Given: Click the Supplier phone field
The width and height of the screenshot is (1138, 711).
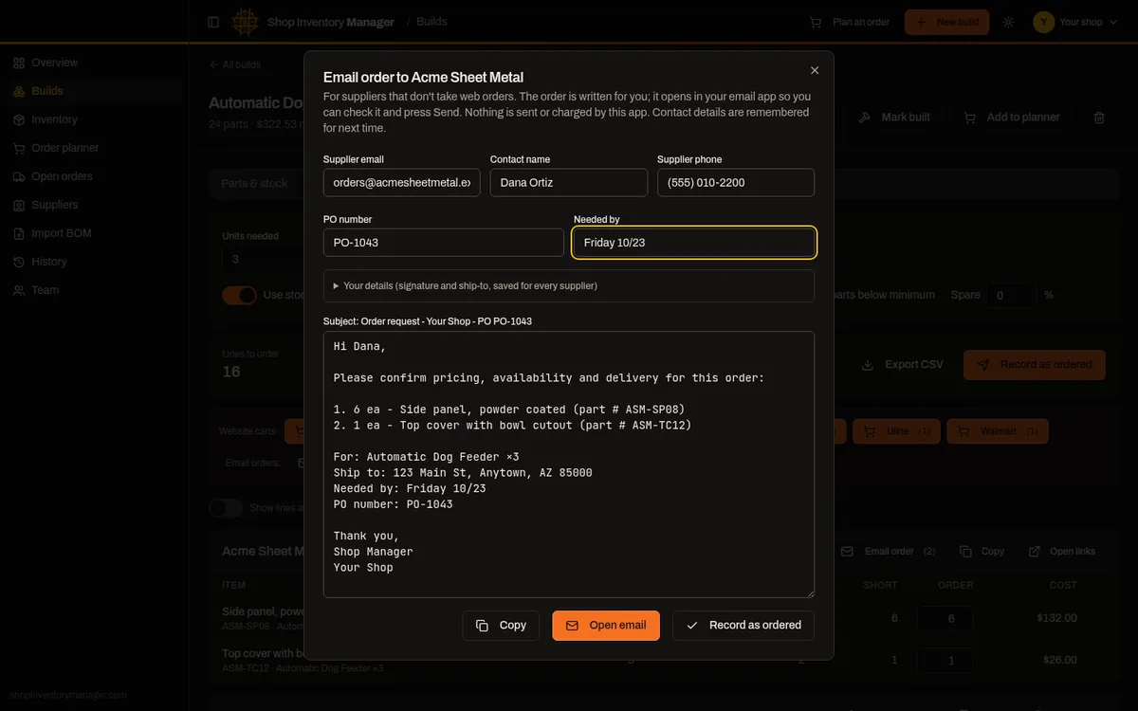Looking at the screenshot, I should (x=736, y=182).
